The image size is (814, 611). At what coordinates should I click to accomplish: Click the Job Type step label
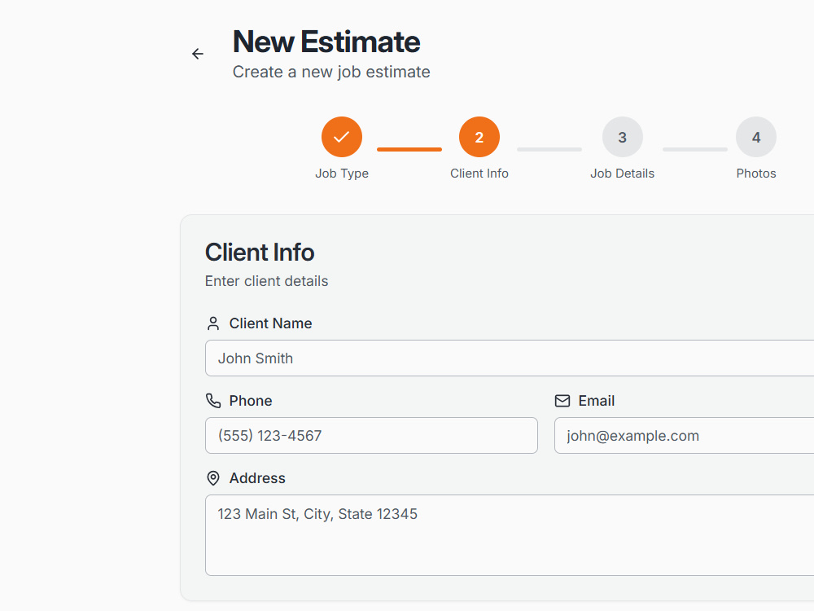pos(342,174)
